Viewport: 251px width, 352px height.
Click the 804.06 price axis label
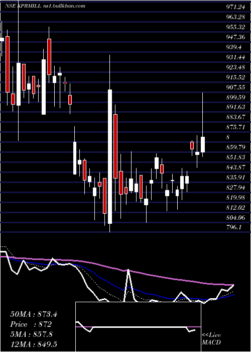pyautogui.click(x=235, y=217)
